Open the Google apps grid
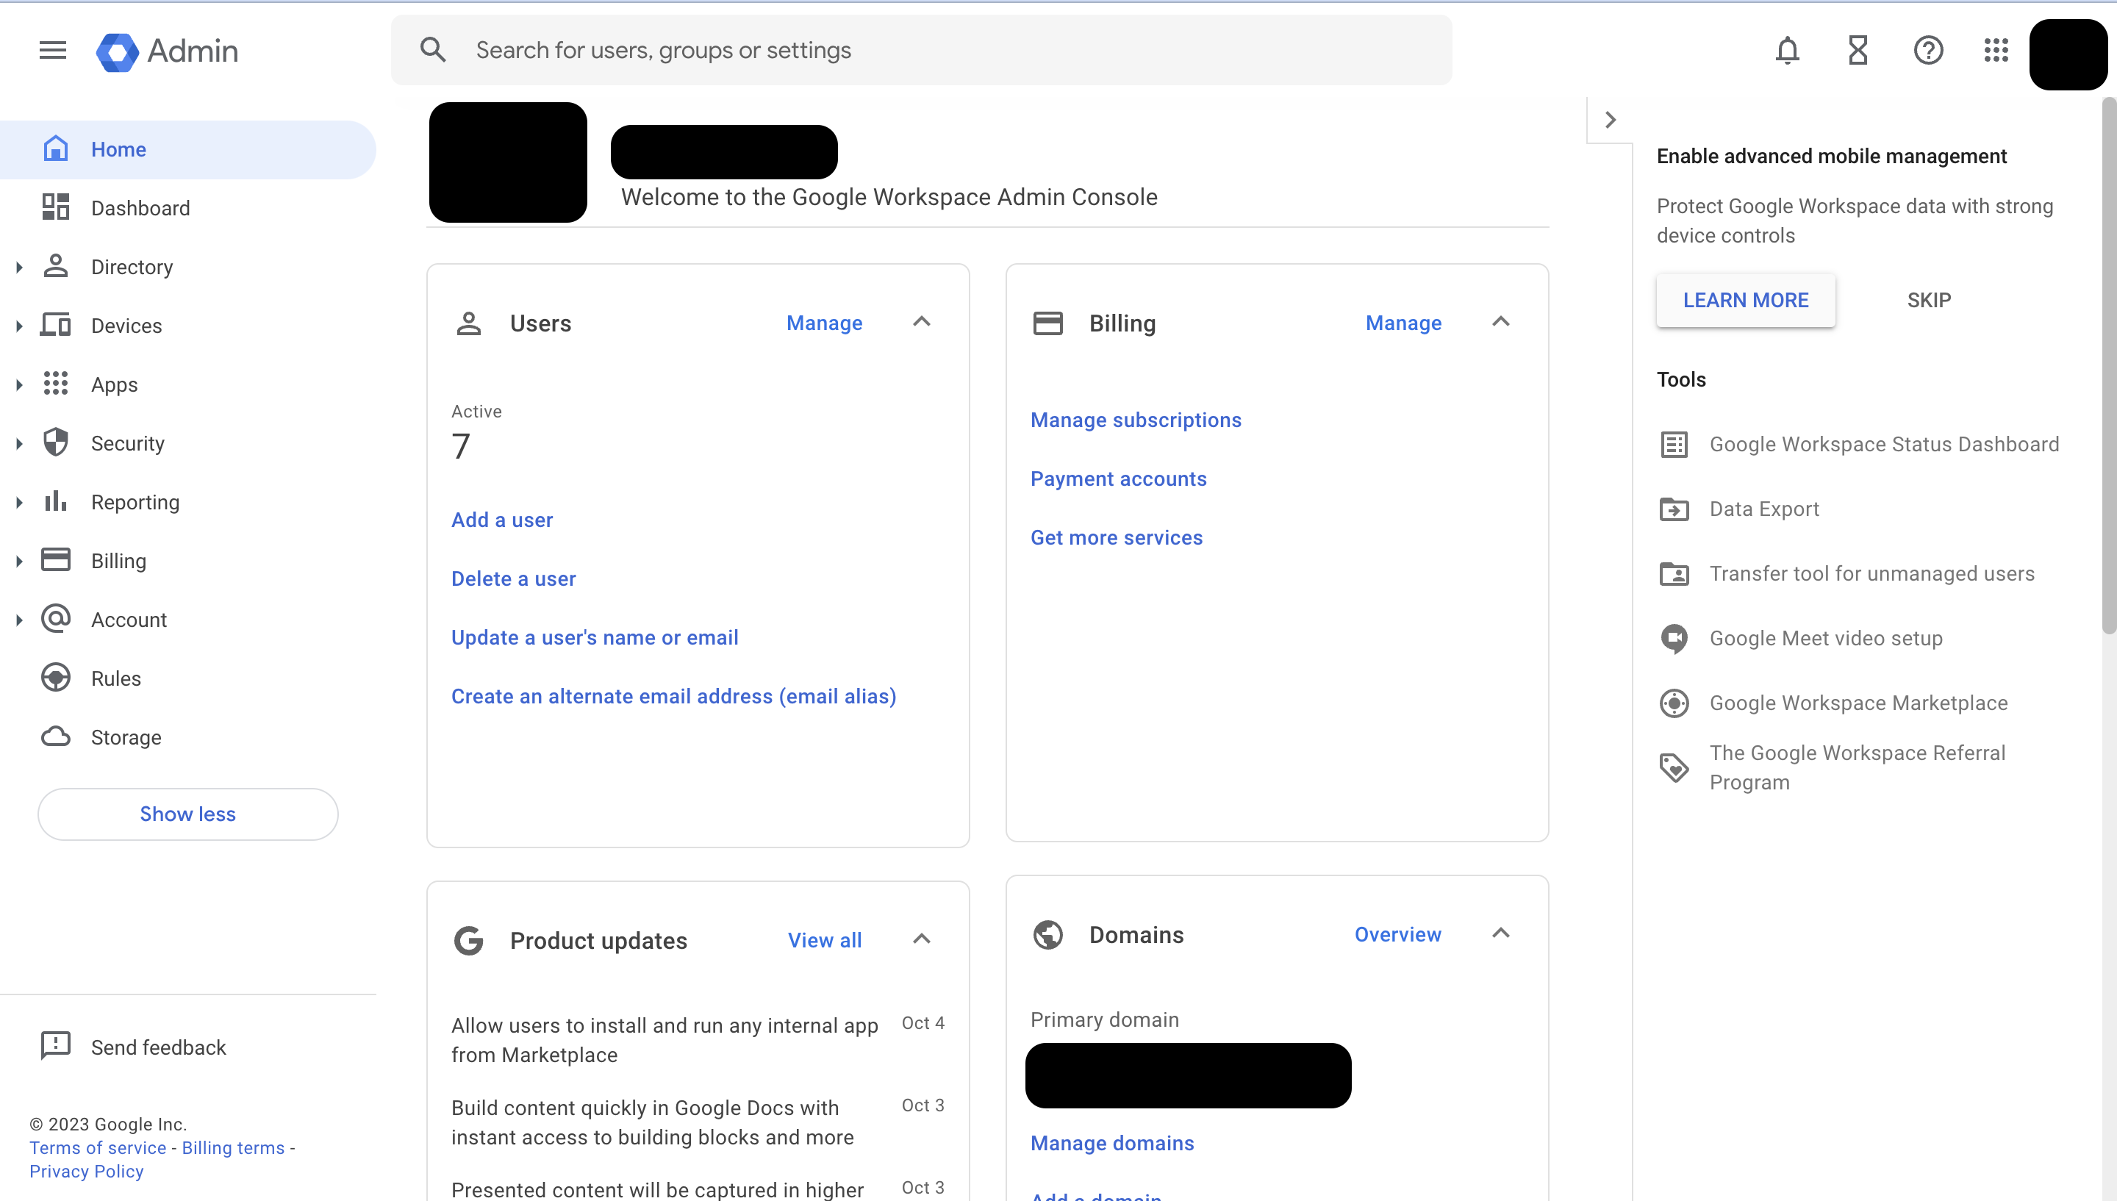Image resolution: width=2117 pixels, height=1201 pixels. tap(1996, 50)
